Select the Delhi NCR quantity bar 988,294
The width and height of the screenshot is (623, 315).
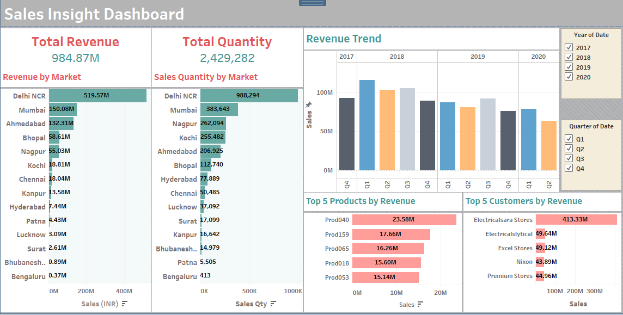click(x=249, y=96)
